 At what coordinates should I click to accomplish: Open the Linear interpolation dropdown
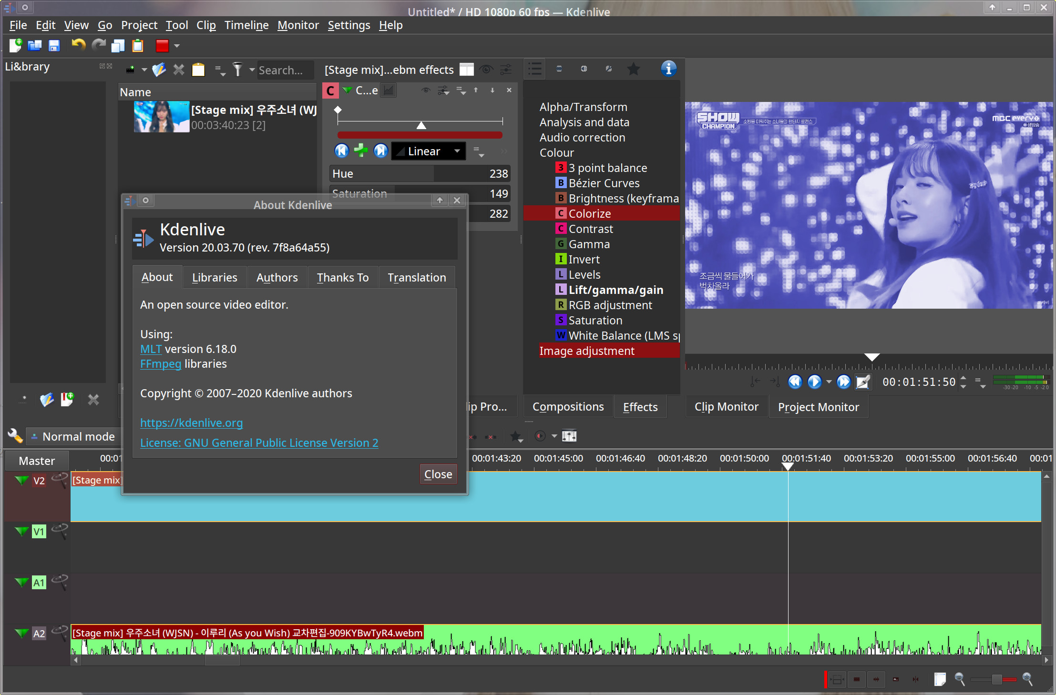tap(428, 151)
